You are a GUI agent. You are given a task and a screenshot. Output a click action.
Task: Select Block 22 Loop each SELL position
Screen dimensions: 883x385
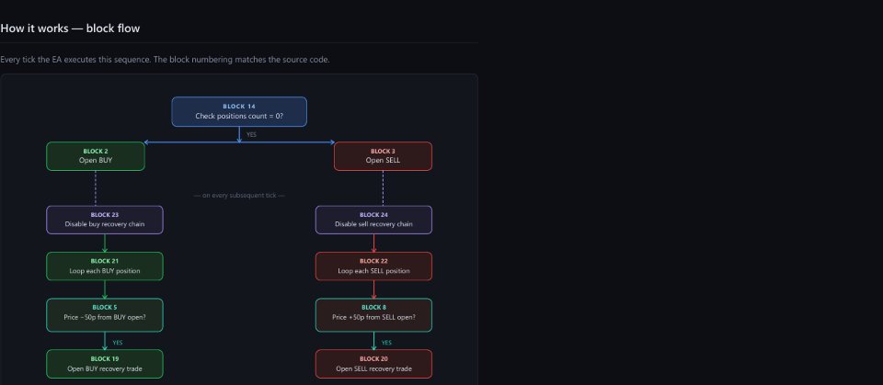click(374, 266)
